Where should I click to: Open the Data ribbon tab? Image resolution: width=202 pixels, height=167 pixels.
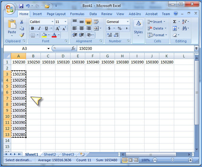point(93,14)
